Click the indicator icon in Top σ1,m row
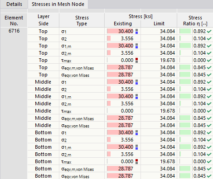The height and width of the screenshot is (179, 213). click(136, 46)
